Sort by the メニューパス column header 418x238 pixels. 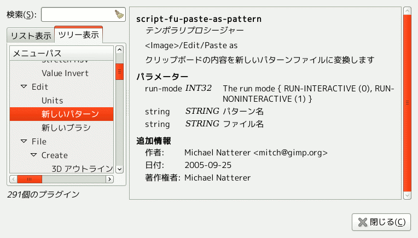[62, 53]
